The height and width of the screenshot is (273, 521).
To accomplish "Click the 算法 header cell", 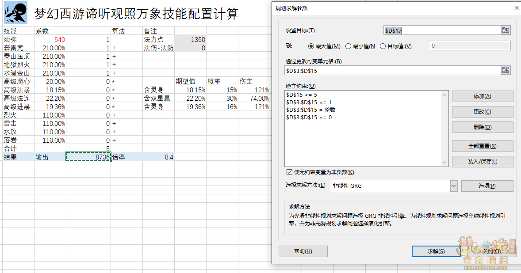I will point(126,31).
